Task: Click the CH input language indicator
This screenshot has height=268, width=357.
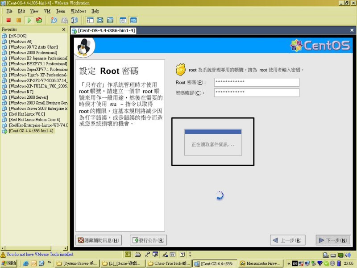Action: [128, 254]
